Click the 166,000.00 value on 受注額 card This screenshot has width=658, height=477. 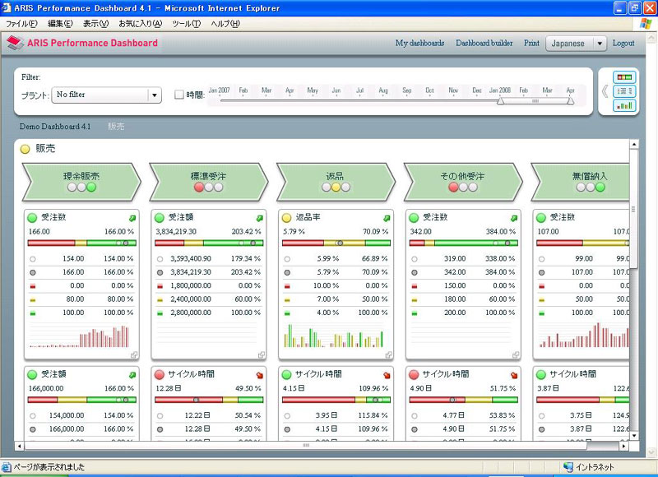(x=46, y=388)
